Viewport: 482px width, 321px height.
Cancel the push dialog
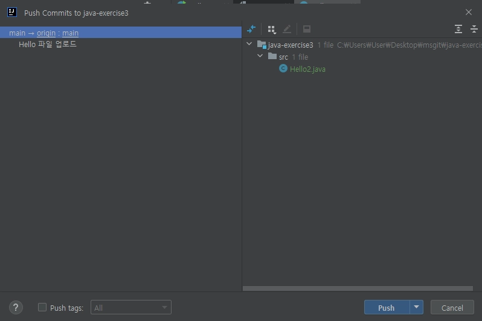452,307
